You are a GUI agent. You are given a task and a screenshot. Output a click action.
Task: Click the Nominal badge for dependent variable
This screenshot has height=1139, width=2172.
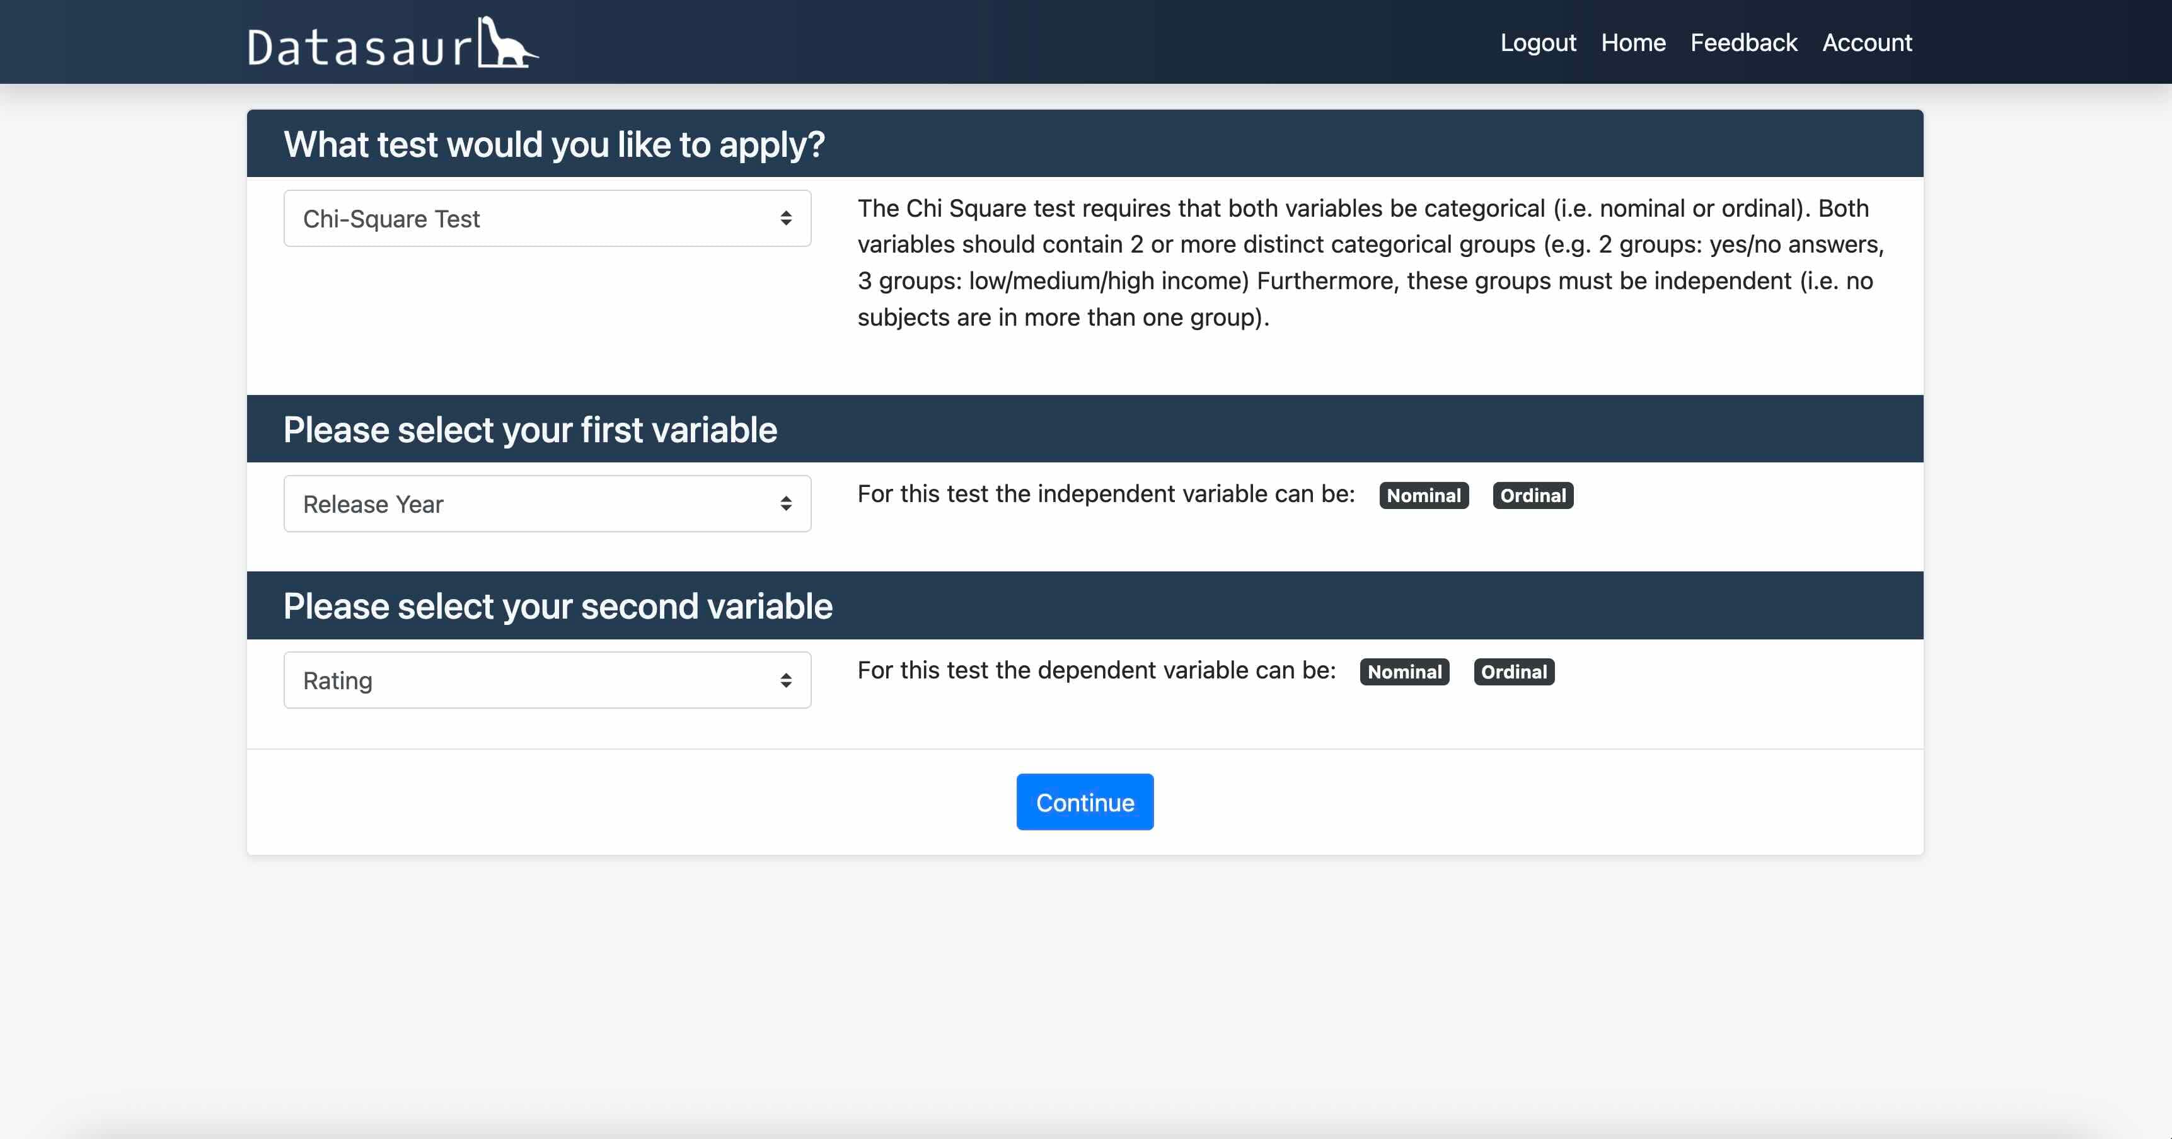point(1404,672)
